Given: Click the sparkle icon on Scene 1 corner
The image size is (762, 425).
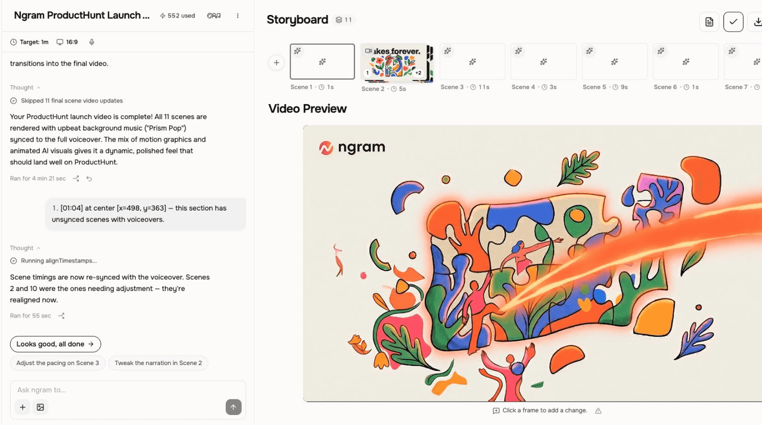Looking at the screenshot, I should [298, 51].
